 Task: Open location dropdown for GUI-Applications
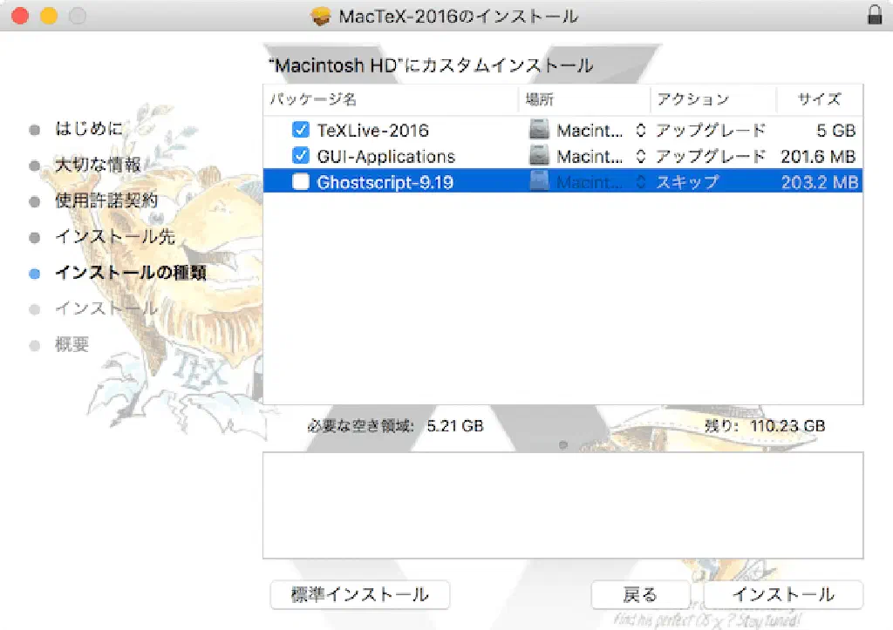[639, 157]
